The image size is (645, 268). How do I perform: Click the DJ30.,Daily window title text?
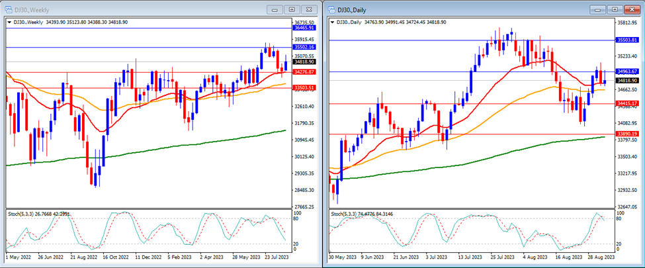pyautogui.click(x=351, y=9)
